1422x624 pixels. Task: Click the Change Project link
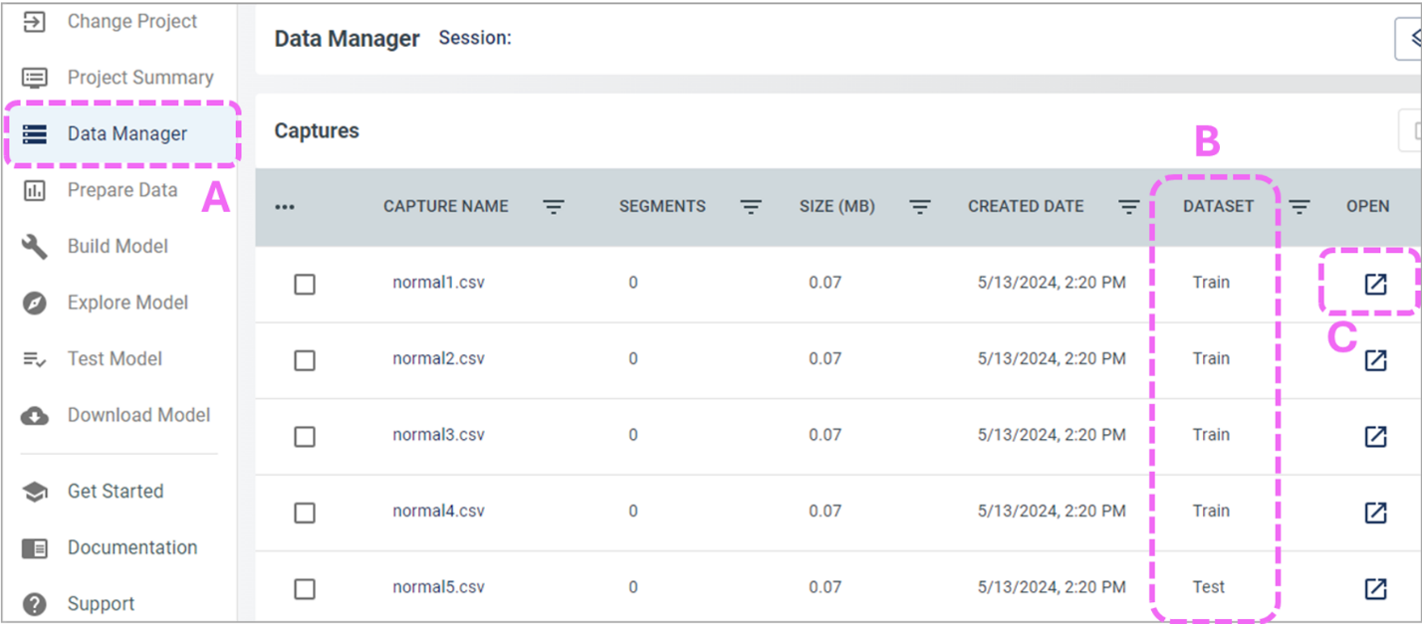tap(131, 22)
